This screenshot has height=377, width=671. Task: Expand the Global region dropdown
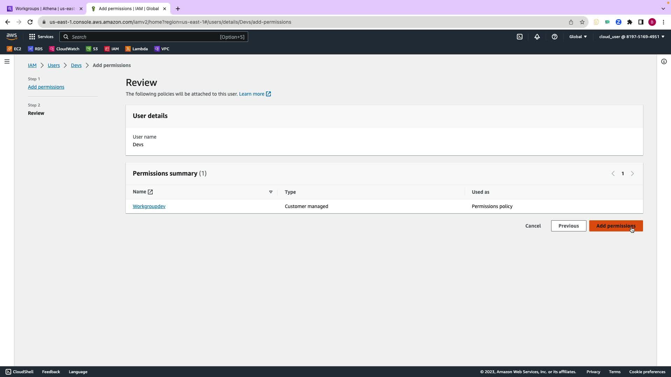point(578,37)
